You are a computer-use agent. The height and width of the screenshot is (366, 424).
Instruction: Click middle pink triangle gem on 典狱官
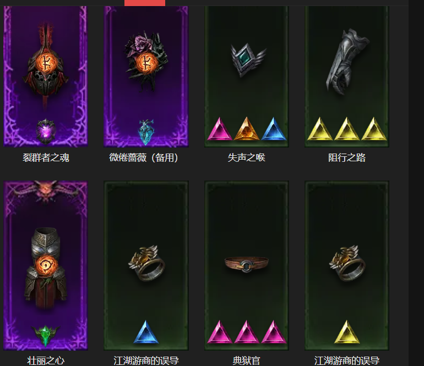tap(246, 332)
